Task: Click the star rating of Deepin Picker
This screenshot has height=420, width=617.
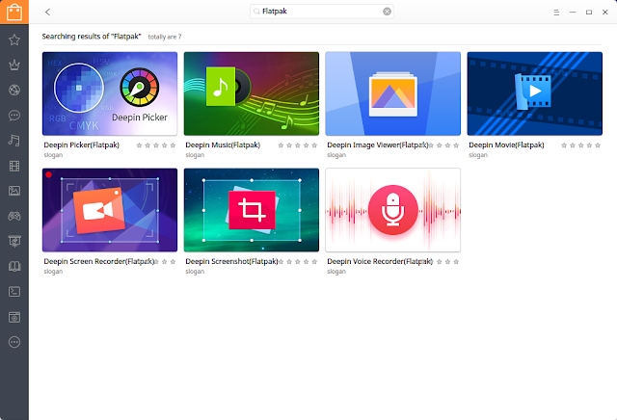Action: (x=156, y=145)
